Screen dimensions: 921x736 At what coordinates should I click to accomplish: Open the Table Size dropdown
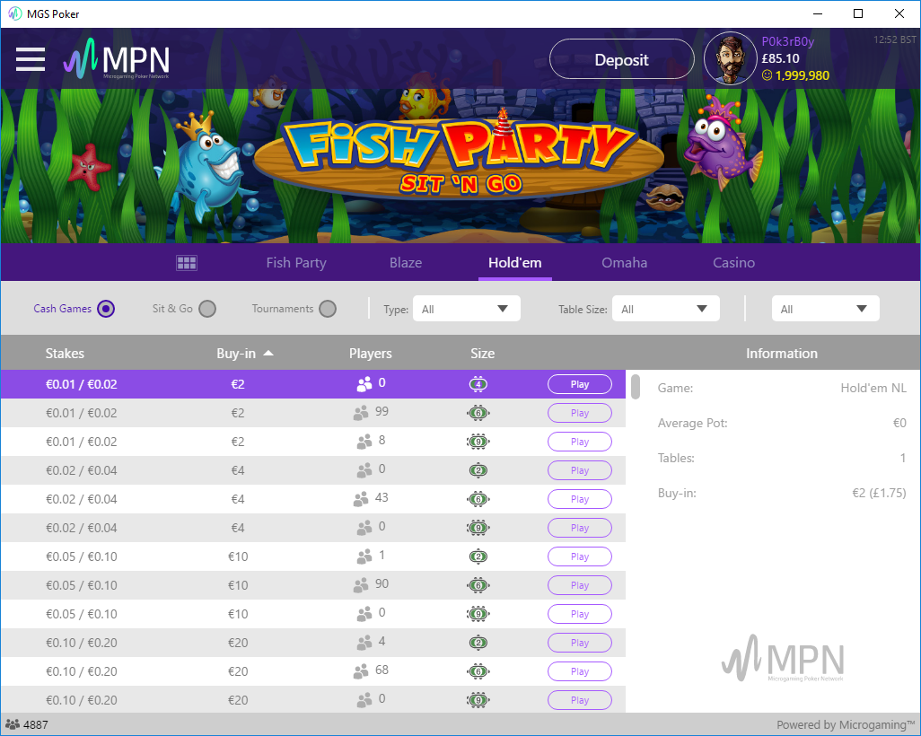665,309
